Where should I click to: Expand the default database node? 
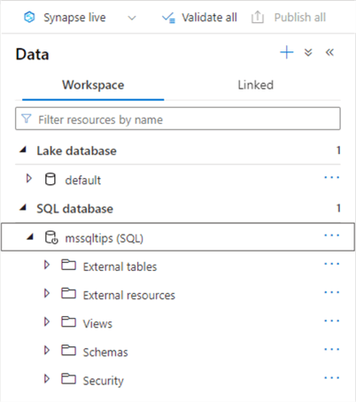pyautogui.click(x=29, y=179)
